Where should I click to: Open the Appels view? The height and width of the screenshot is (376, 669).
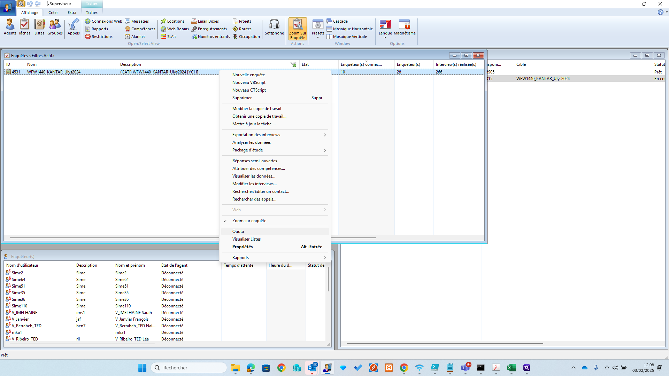pyautogui.click(x=74, y=27)
